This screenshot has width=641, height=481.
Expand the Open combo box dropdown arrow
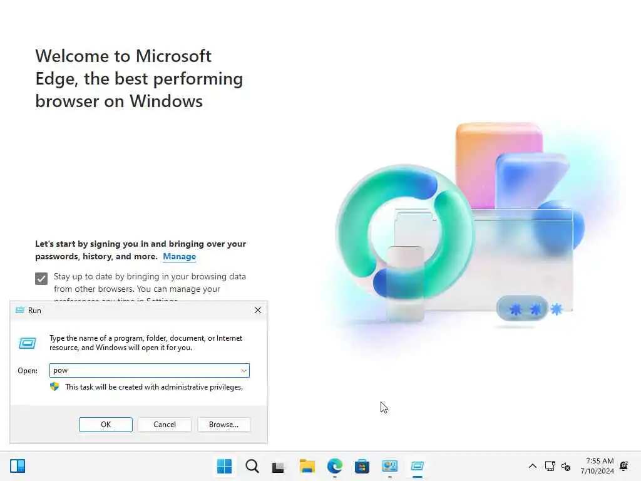244,371
